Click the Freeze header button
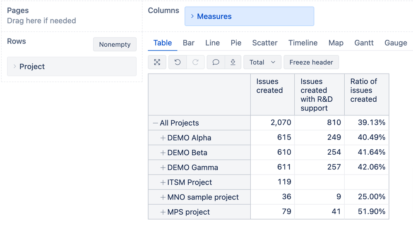The height and width of the screenshot is (230, 413). click(x=311, y=62)
